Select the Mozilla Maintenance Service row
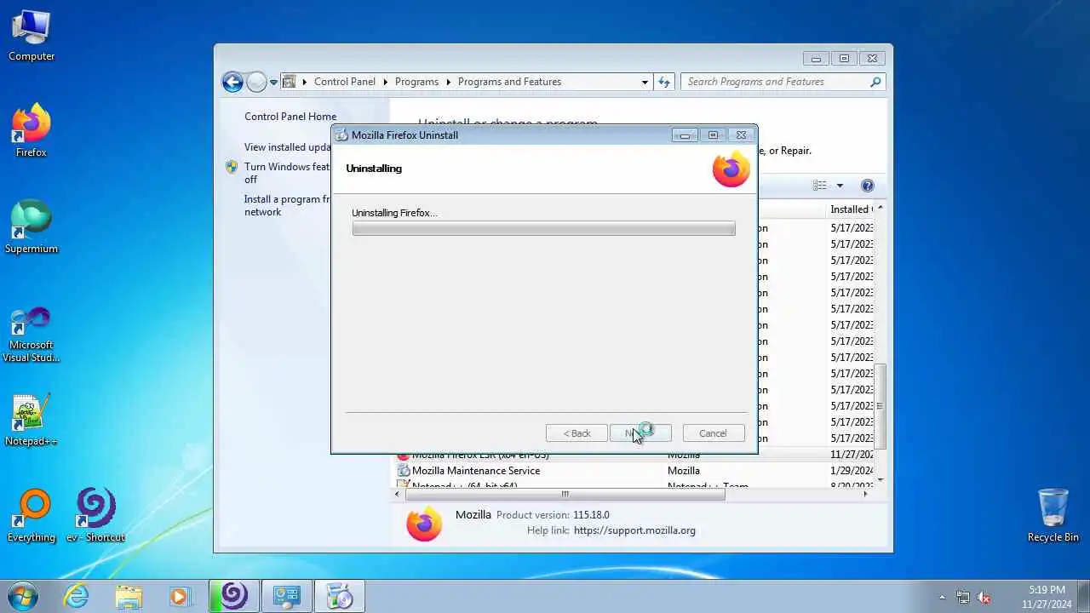1090x613 pixels. [636, 471]
